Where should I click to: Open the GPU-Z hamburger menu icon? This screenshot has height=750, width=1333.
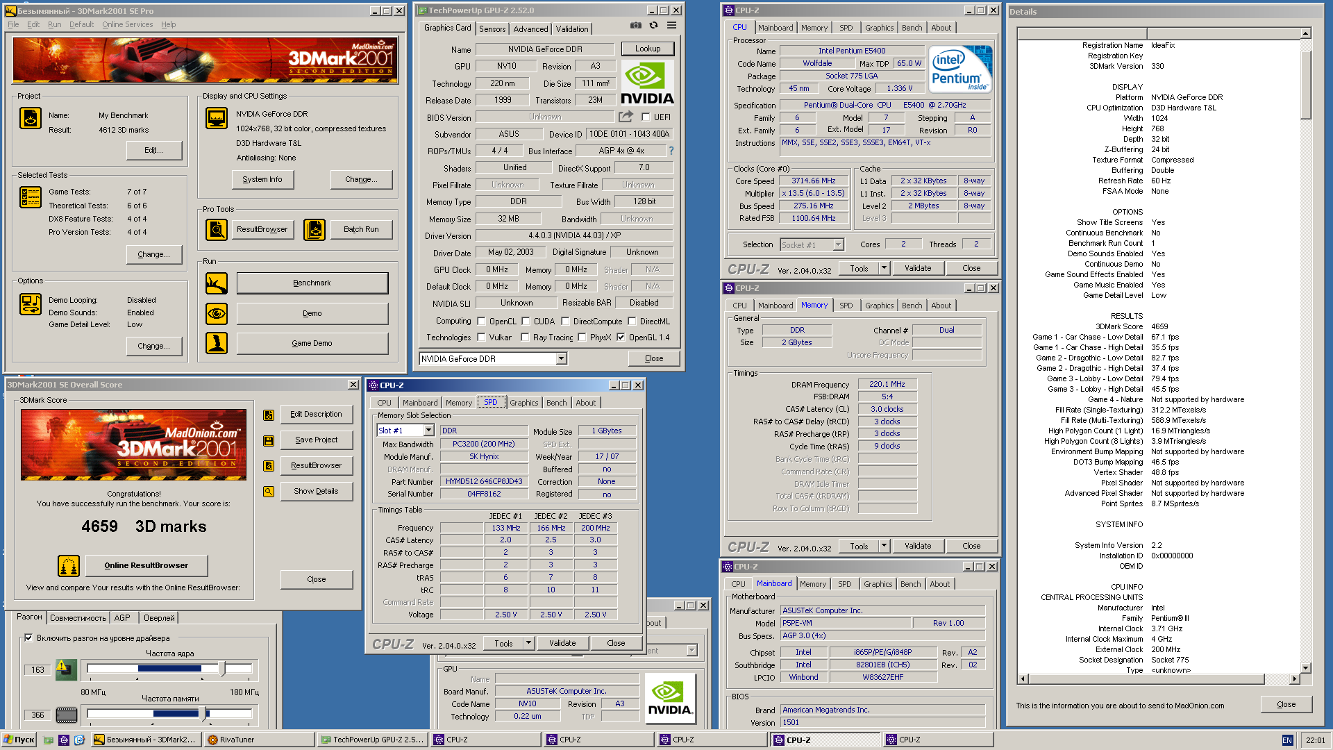click(671, 25)
